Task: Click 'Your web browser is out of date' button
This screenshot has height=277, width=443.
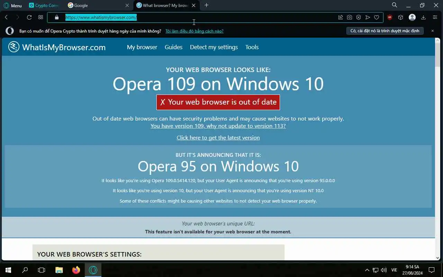Action: click(x=218, y=102)
